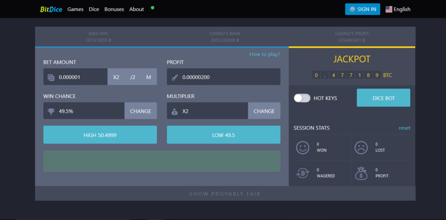Click the Max Win value 107.913055
The width and height of the screenshot is (446, 220).
click(x=99, y=41)
